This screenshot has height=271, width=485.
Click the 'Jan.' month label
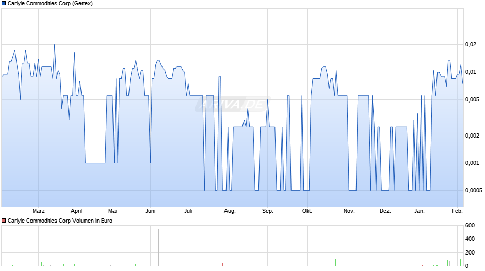point(419,211)
